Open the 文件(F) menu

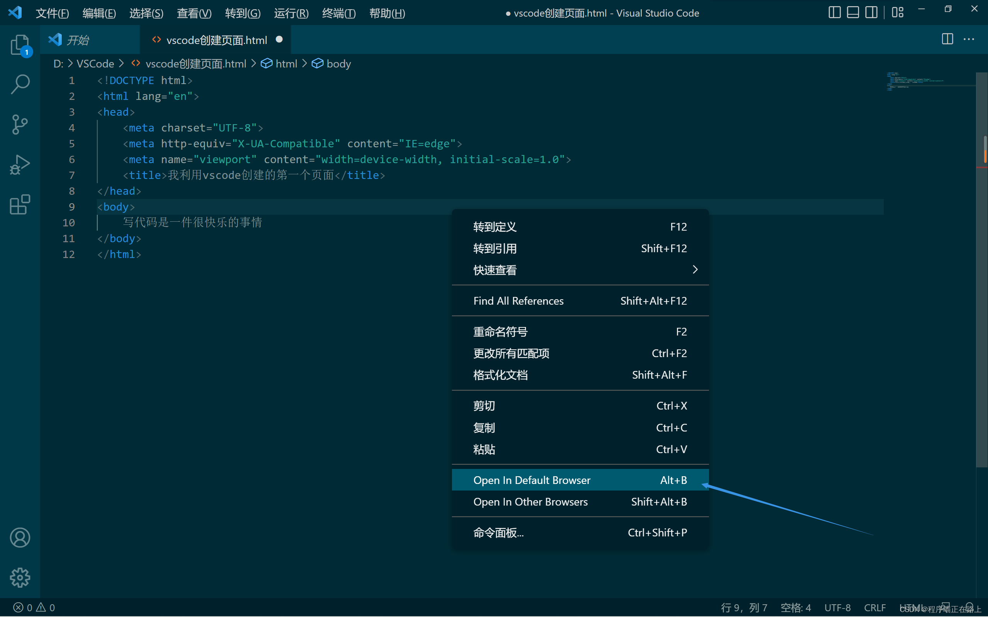pyautogui.click(x=52, y=13)
